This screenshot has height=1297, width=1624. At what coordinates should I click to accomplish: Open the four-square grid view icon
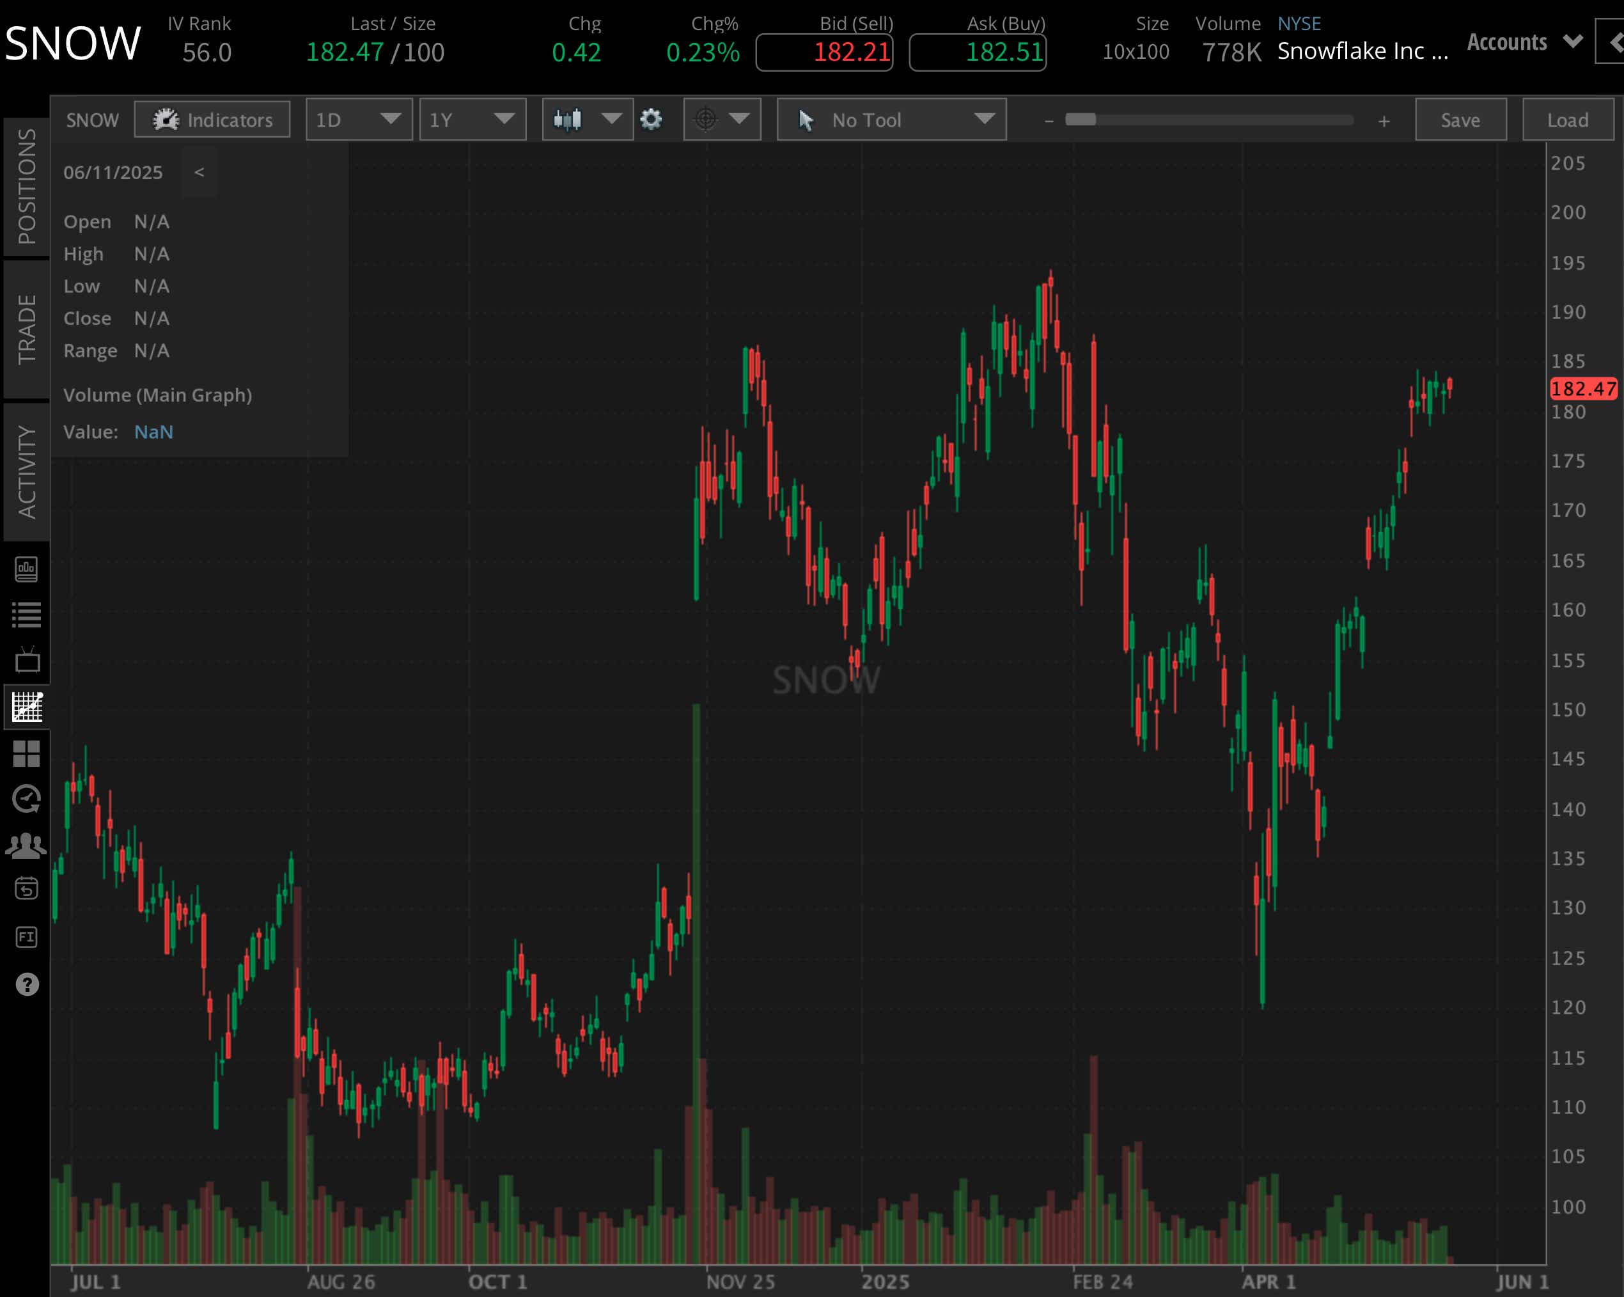pos(27,753)
